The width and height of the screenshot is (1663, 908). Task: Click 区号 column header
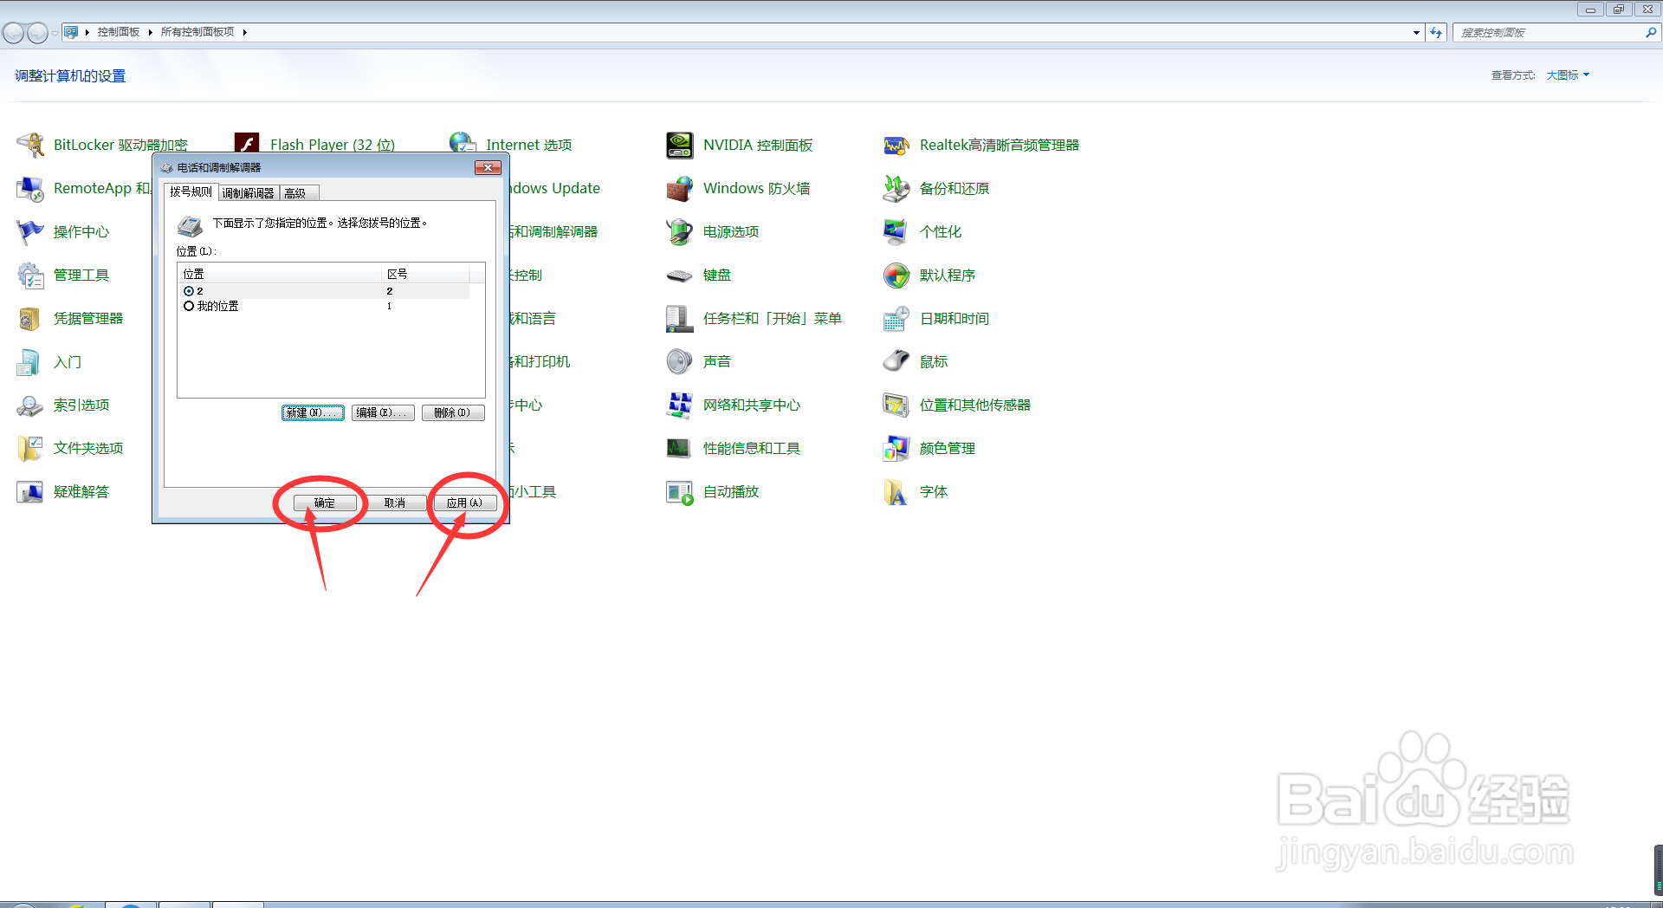(x=426, y=274)
